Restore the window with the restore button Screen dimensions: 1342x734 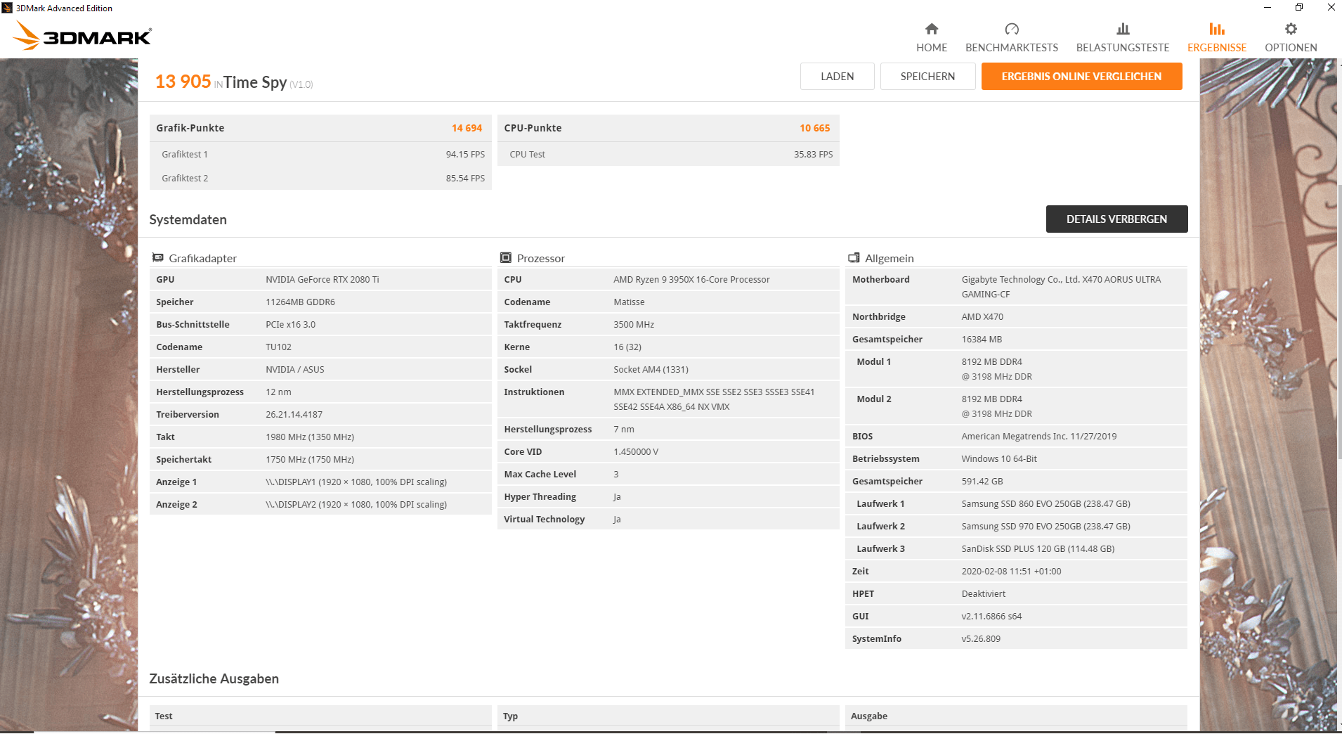(1299, 8)
